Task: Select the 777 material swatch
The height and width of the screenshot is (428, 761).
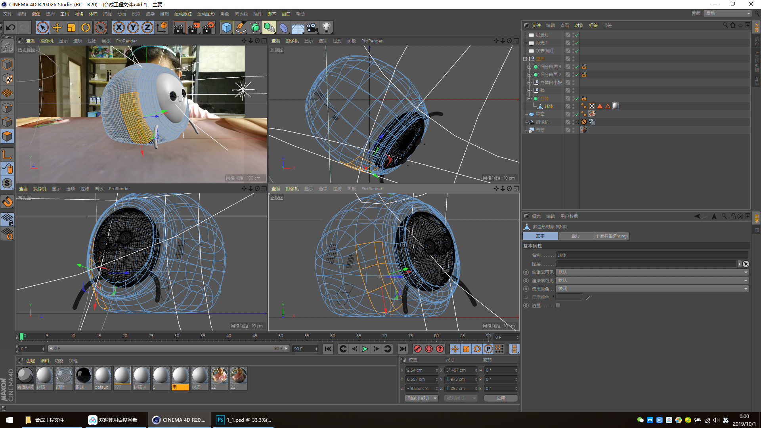Action: pyautogui.click(x=122, y=378)
